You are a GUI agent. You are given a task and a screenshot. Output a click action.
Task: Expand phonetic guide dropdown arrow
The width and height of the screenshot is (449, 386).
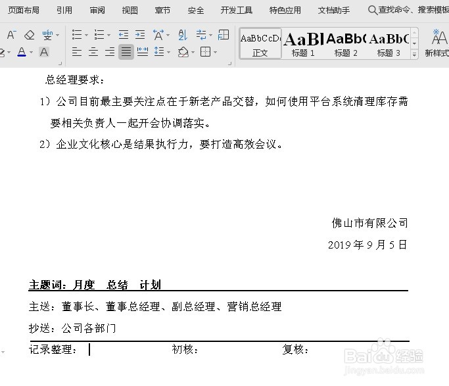tap(58, 36)
